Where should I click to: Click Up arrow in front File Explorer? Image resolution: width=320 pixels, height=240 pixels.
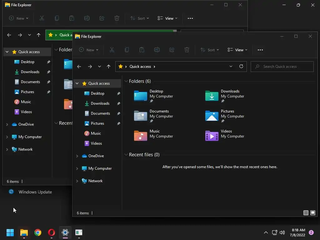[108, 67]
